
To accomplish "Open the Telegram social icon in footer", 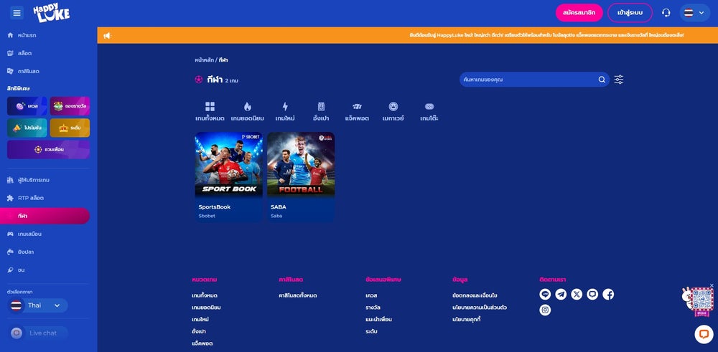I will (x=561, y=294).
